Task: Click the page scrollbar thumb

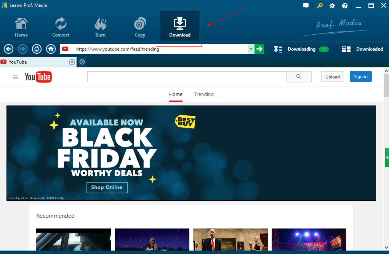Action: coord(386,85)
